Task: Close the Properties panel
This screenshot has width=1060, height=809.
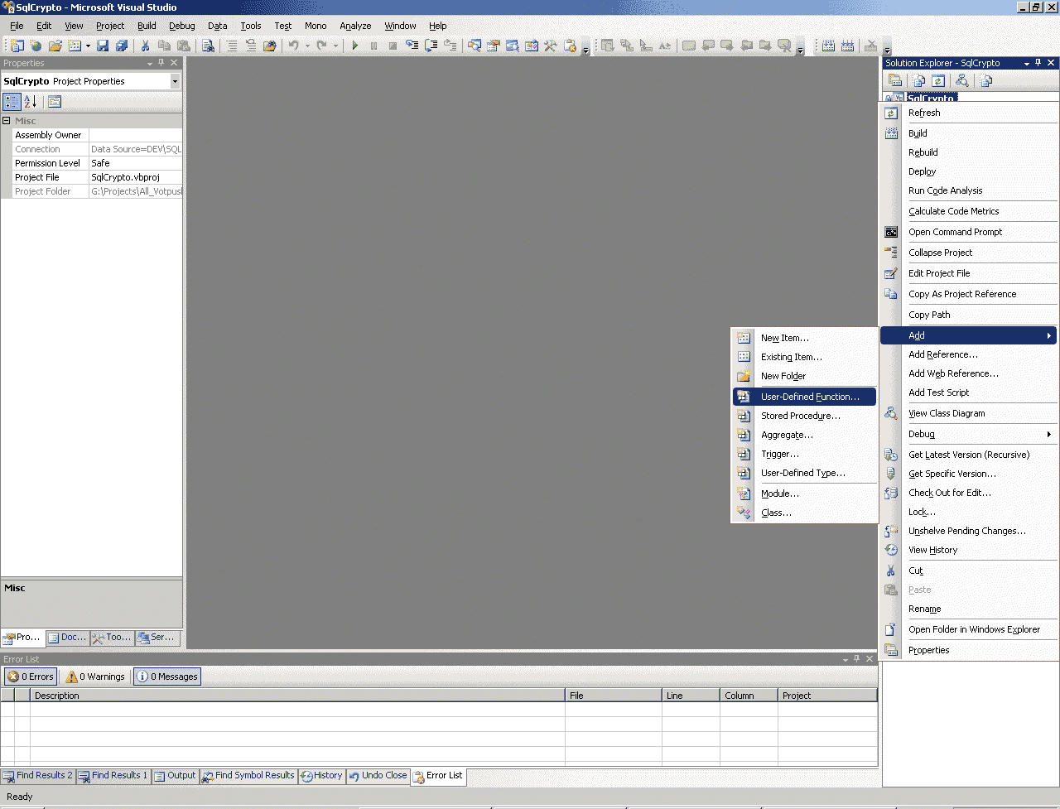Action: click(x=174, y=63)
